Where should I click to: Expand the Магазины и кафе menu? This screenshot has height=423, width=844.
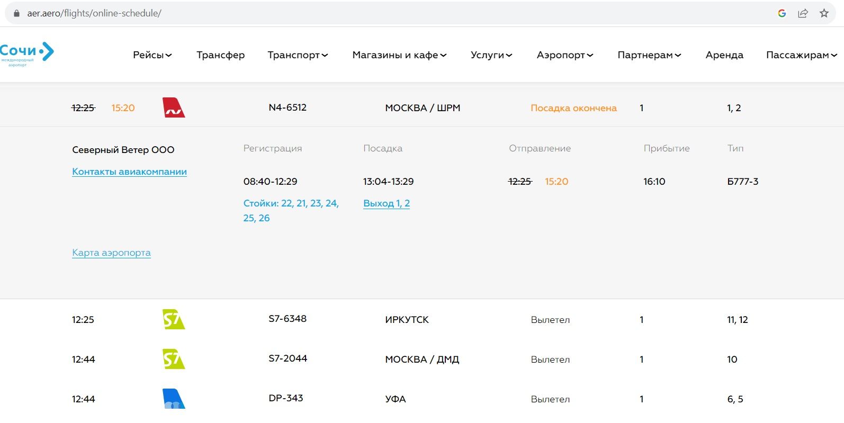click(x=399, y=55)
